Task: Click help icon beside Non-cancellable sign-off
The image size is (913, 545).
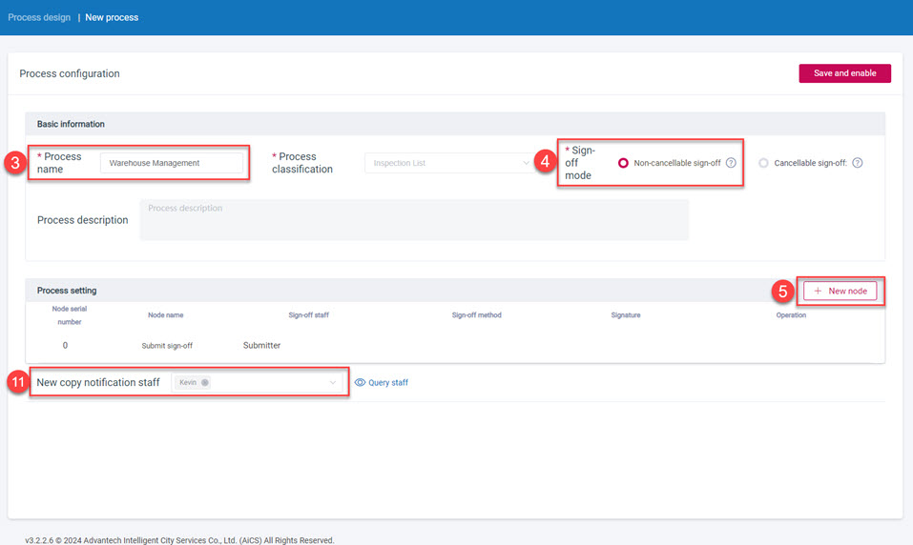Action: [x=731, y=163]
